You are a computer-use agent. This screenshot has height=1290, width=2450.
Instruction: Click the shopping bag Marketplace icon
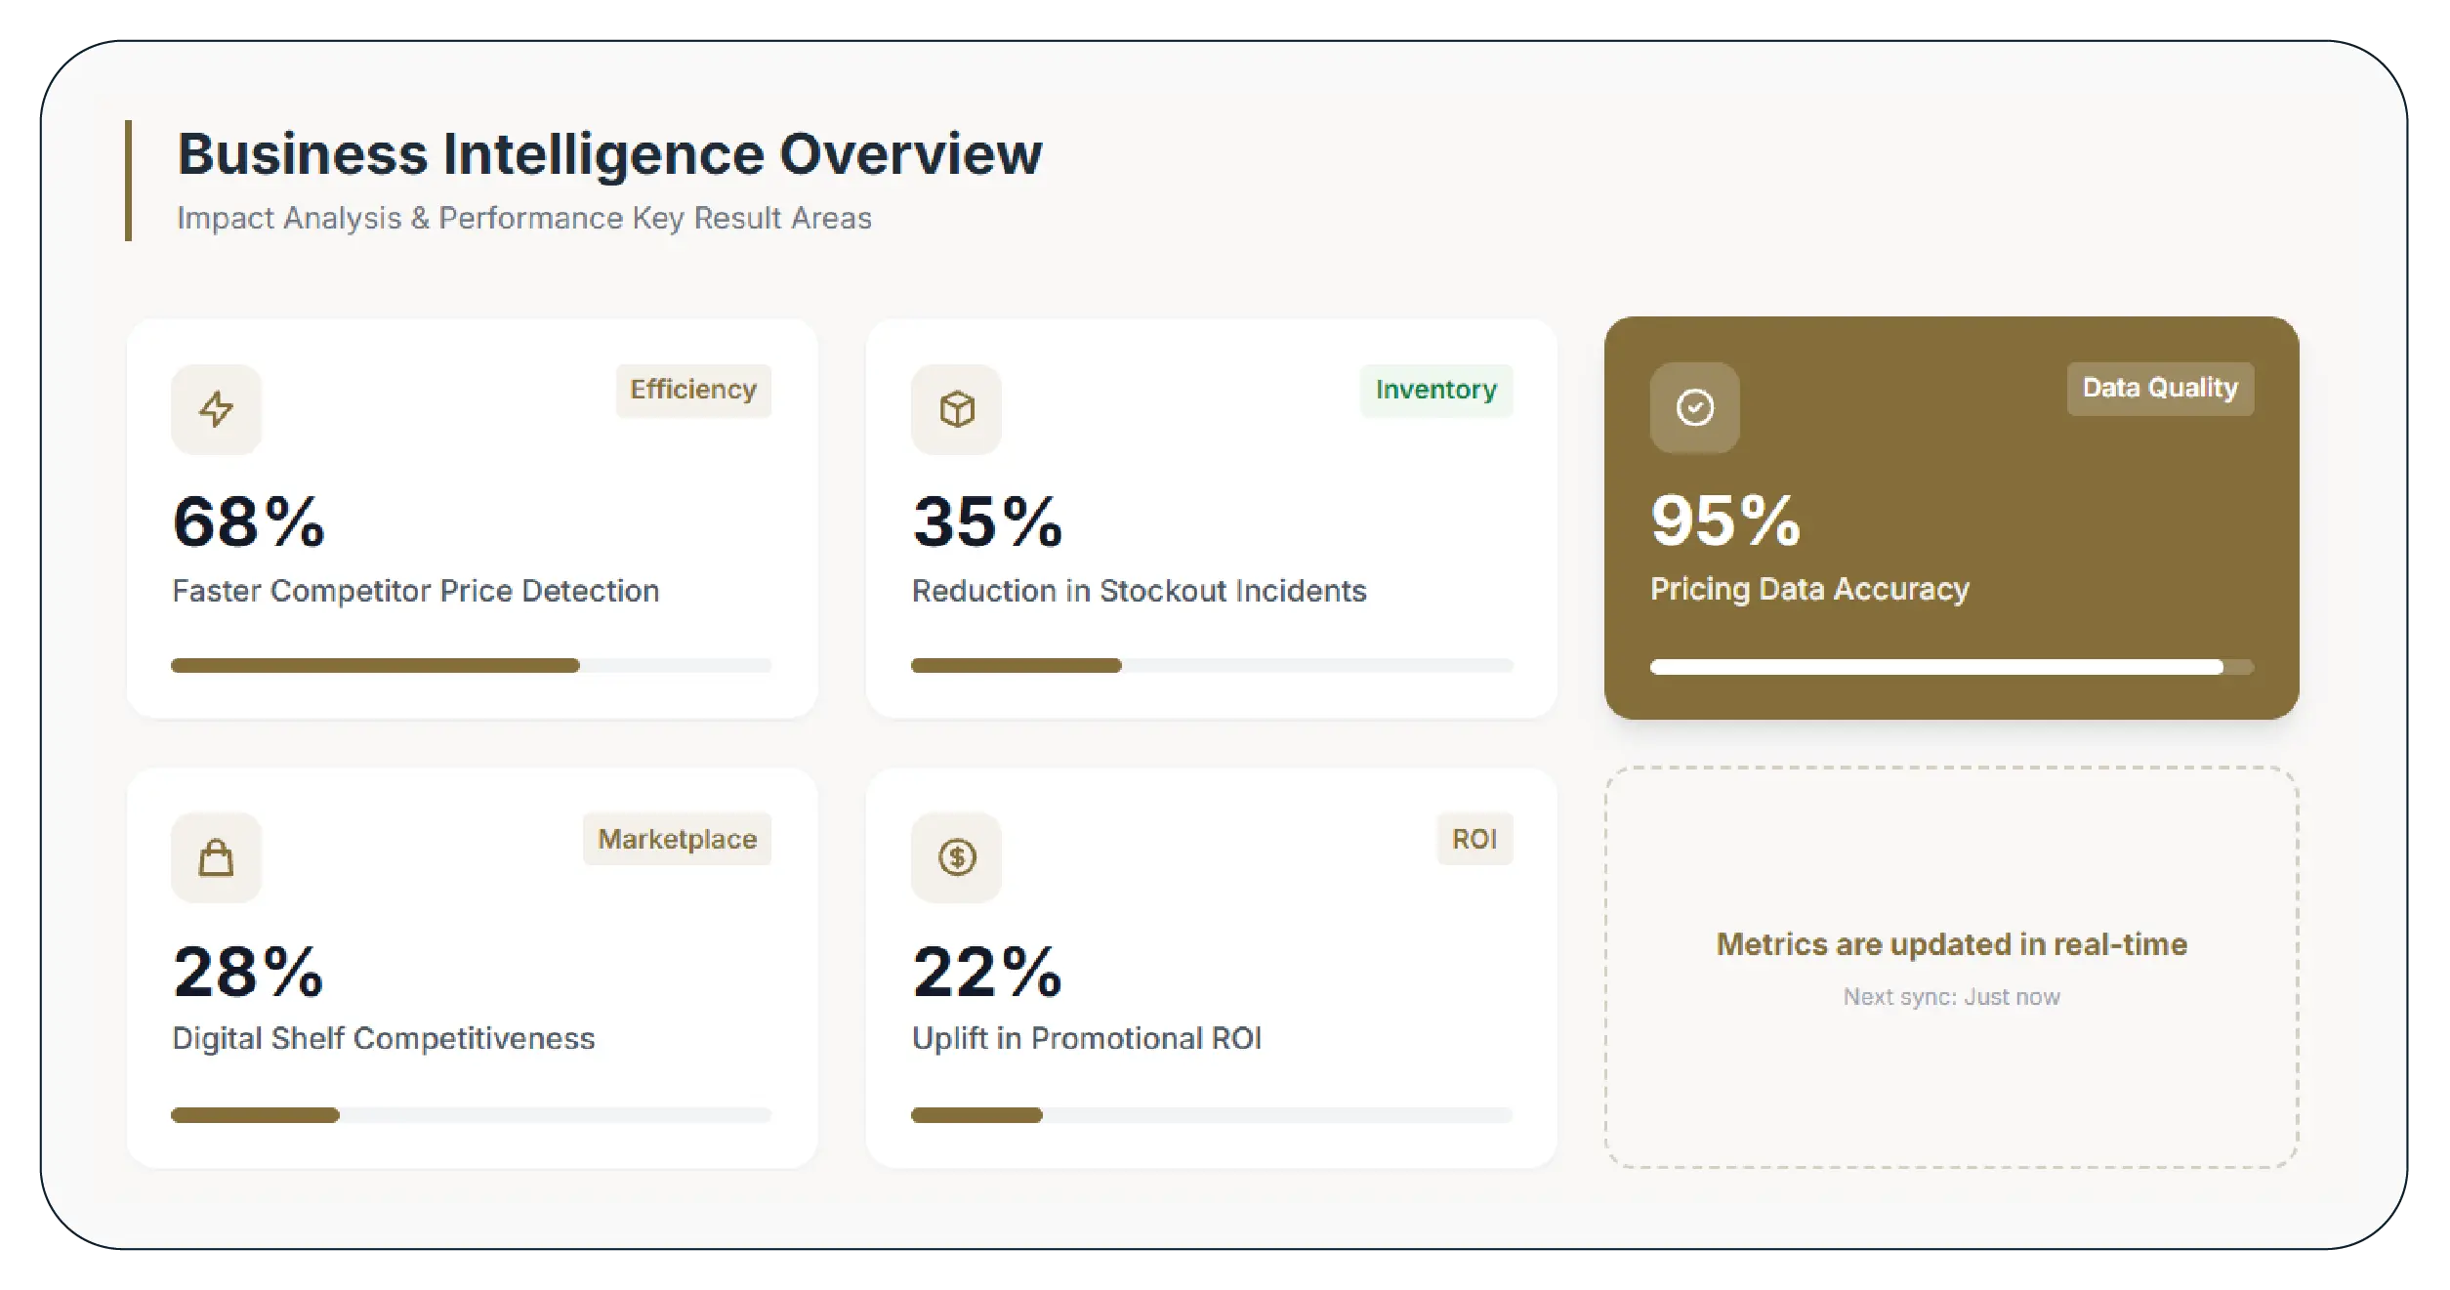tap(216, 857)
